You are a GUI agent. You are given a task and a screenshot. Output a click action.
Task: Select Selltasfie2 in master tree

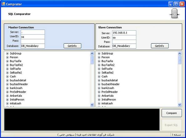[x=16, y=73]
